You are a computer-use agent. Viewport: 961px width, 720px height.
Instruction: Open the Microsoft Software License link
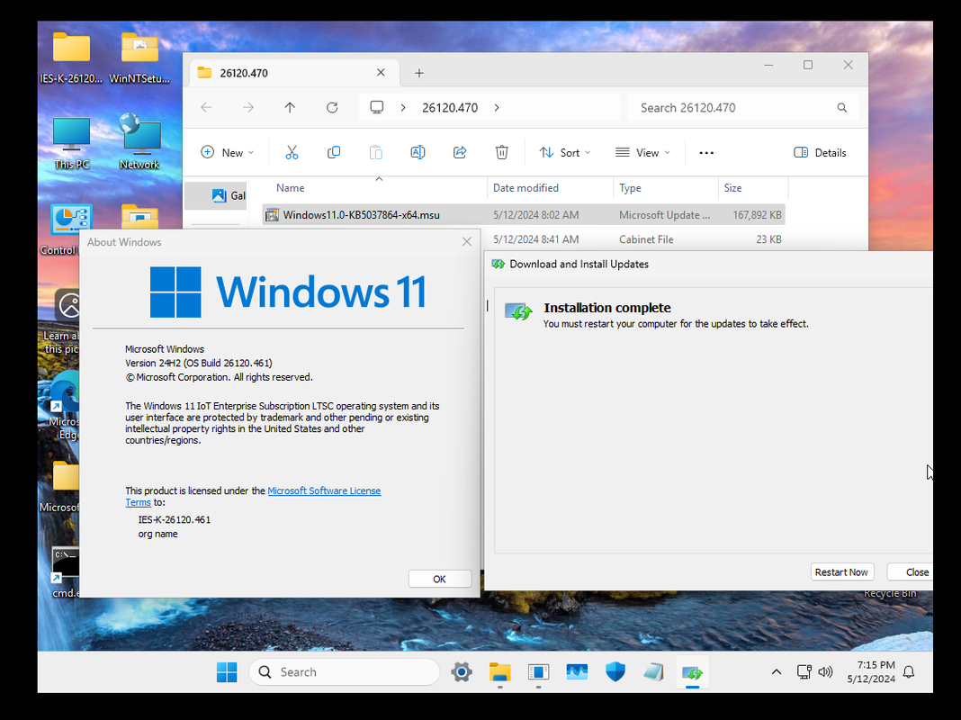(x=324, y=490)
